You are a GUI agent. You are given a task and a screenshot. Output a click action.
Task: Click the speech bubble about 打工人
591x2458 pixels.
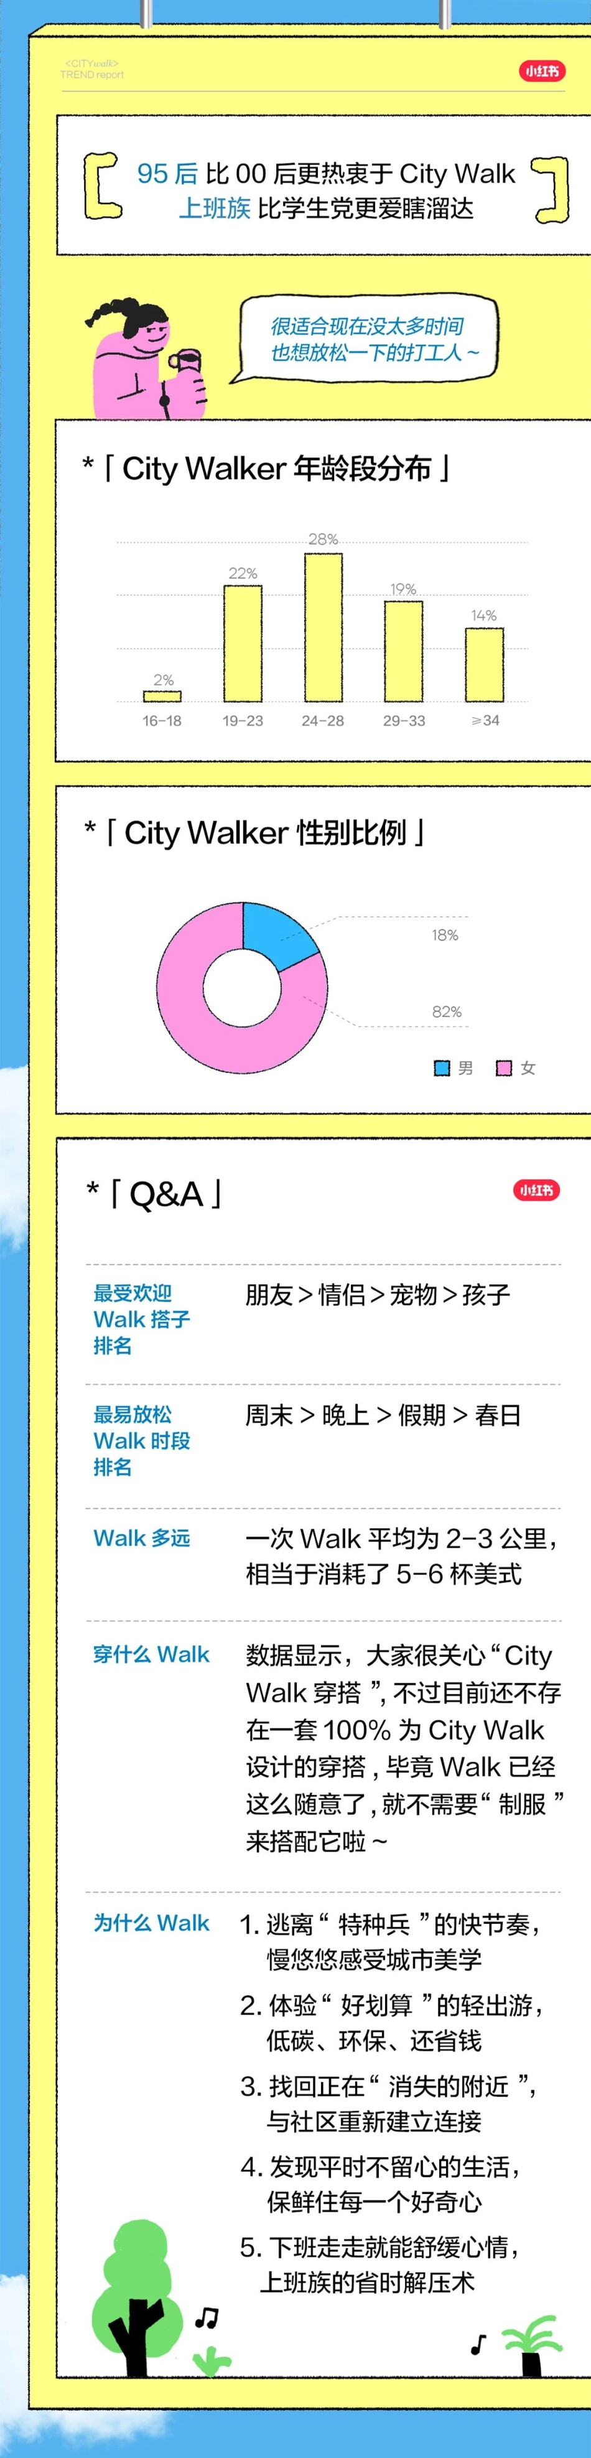[371, 340]
